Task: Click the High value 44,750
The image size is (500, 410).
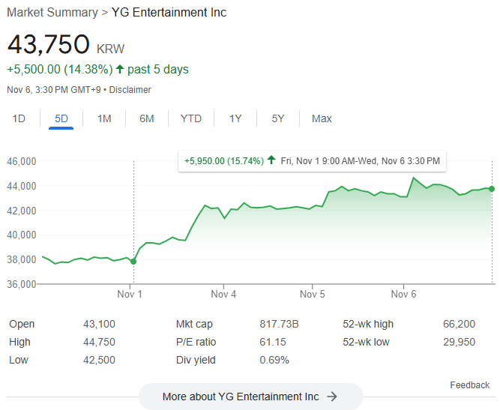Action: [99, 342]
